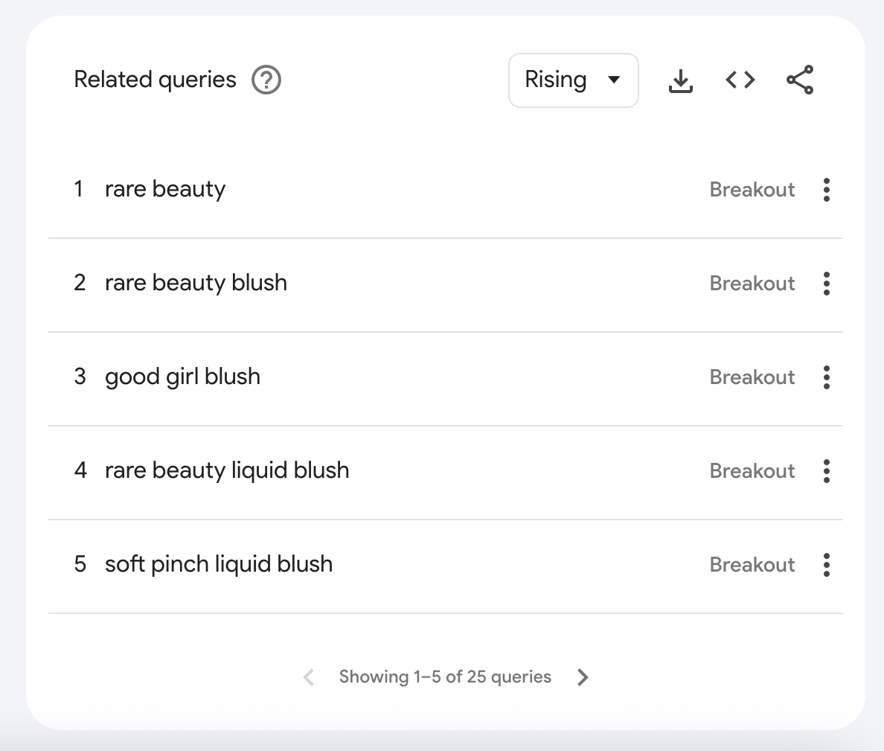Click the Related queries heading
The image size is (884, 751).
point(154,80)
